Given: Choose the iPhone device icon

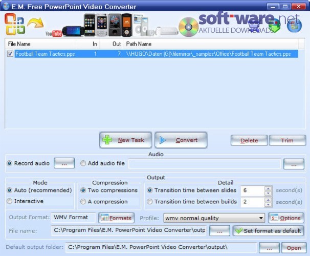Looking at the screenshot, I should (90, 25).
